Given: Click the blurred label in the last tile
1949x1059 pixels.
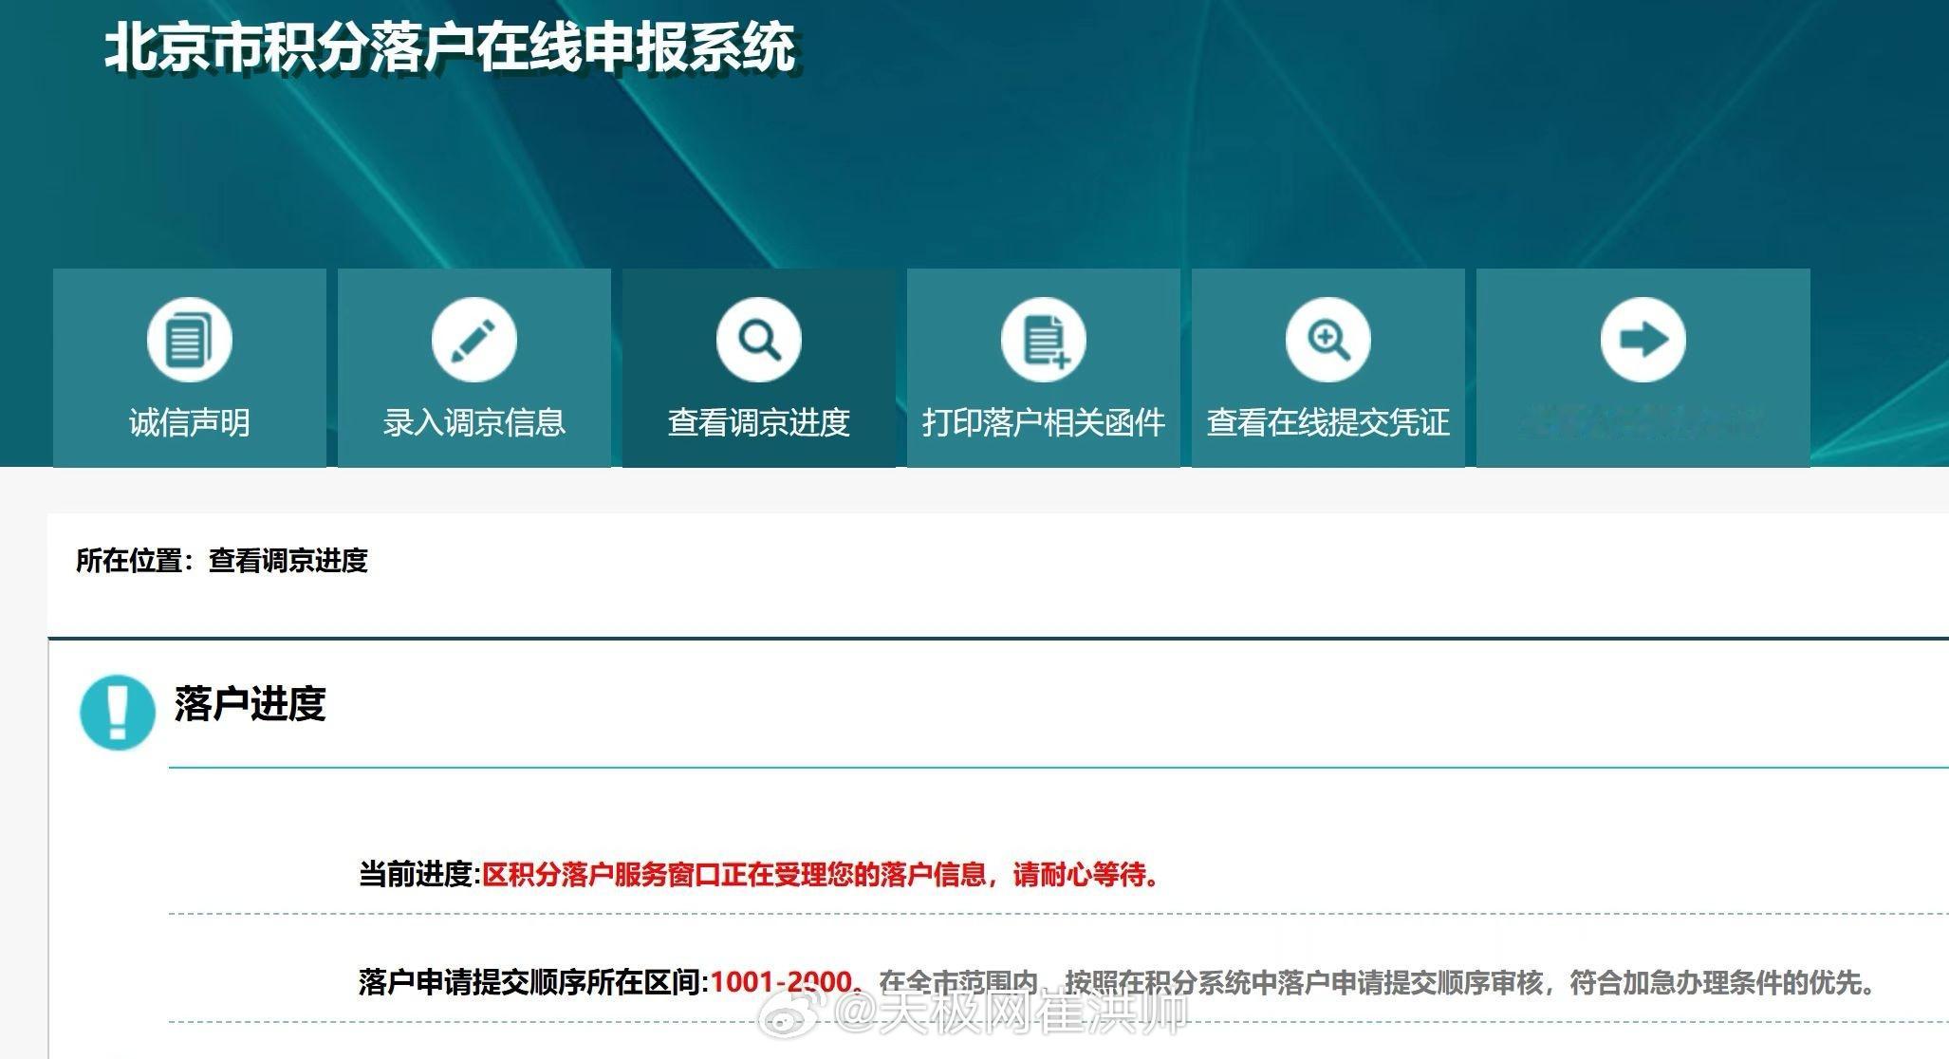Looking at the screenshot, I should point(1643,422).
